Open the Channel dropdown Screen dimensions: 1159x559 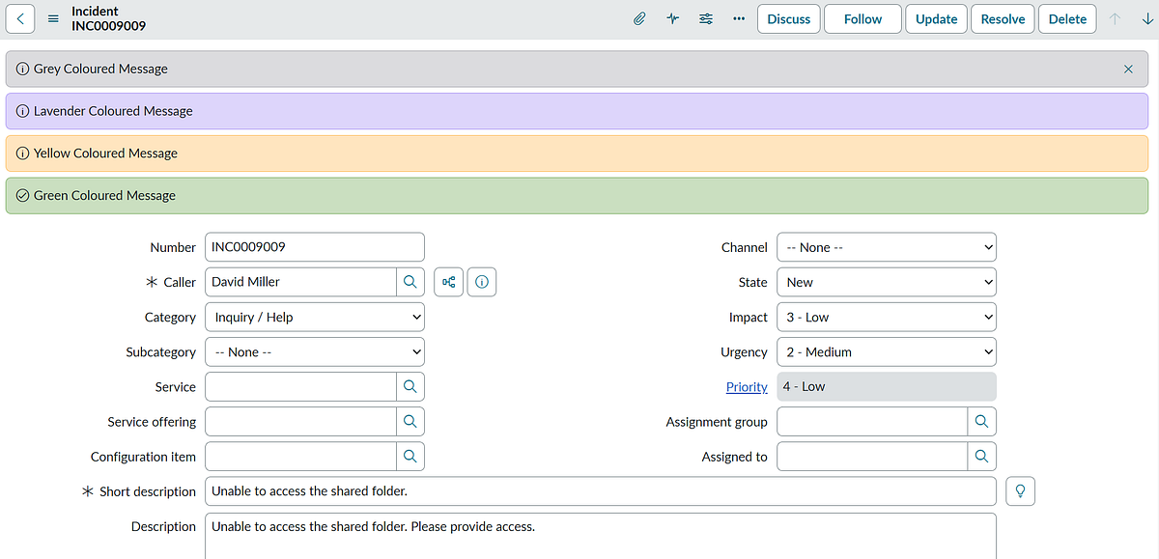(x=886, y=246)
